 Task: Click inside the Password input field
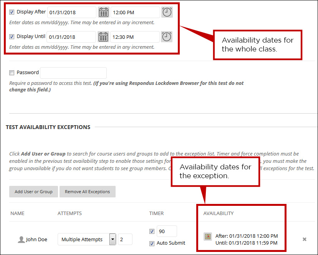(x=73, y=73)
